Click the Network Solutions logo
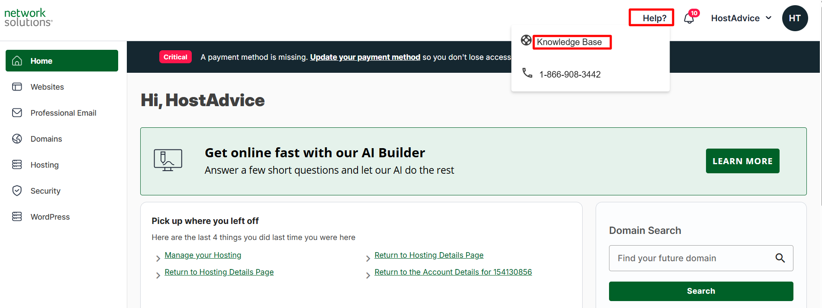The image size is (822, 308). click(29, 18)
